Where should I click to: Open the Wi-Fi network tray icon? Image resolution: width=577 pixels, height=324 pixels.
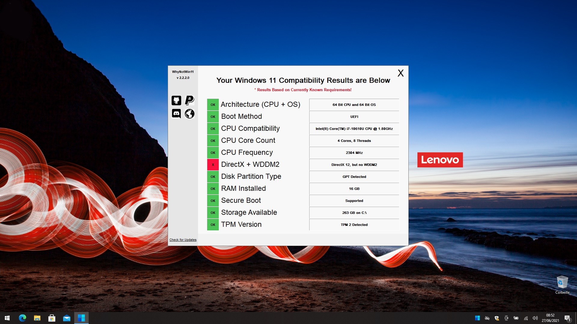526,318
